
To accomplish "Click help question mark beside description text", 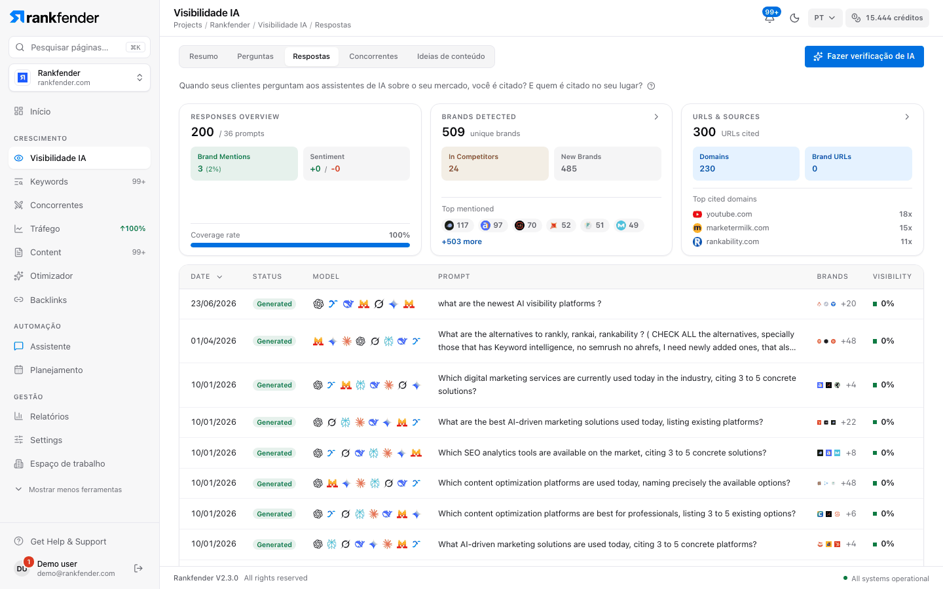I will (x=651, y=86).
